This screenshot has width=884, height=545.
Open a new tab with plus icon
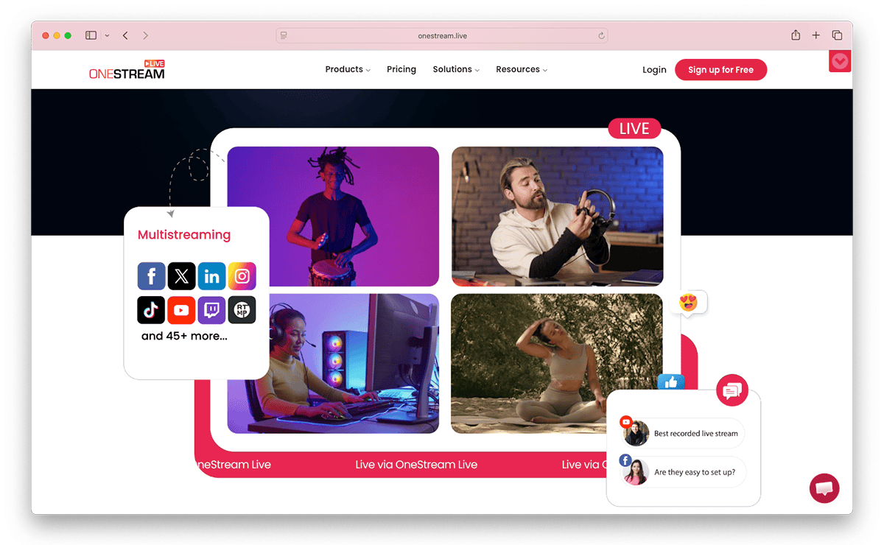tap(816, 35)
